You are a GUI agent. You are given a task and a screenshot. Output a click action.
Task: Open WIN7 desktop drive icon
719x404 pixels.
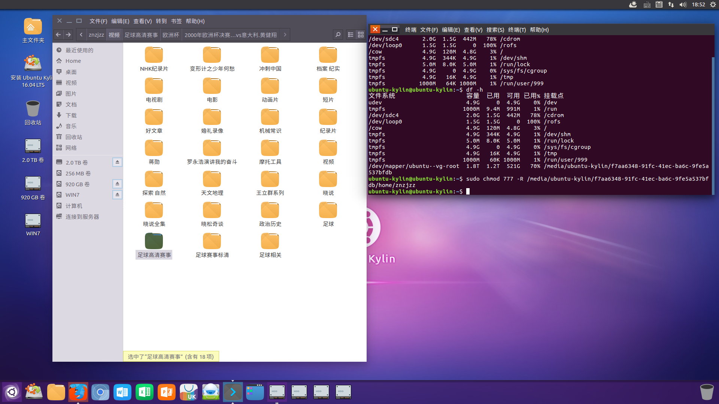pyautogui.click(x=33, y=225)
